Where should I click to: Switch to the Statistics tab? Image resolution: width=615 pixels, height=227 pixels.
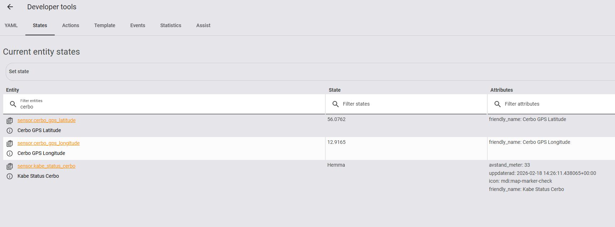click(x=171, y=25)
